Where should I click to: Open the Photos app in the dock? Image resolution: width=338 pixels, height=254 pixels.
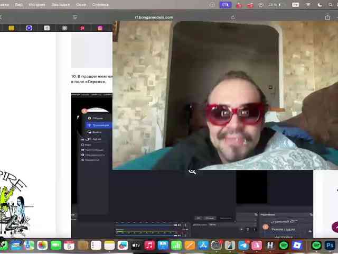(x=42, y=246)
